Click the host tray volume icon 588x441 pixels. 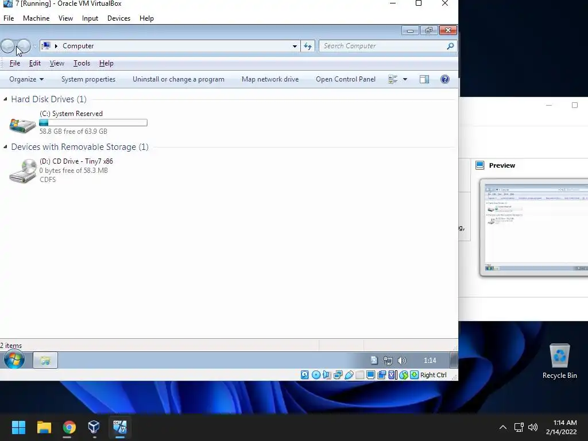coord(532,427)
